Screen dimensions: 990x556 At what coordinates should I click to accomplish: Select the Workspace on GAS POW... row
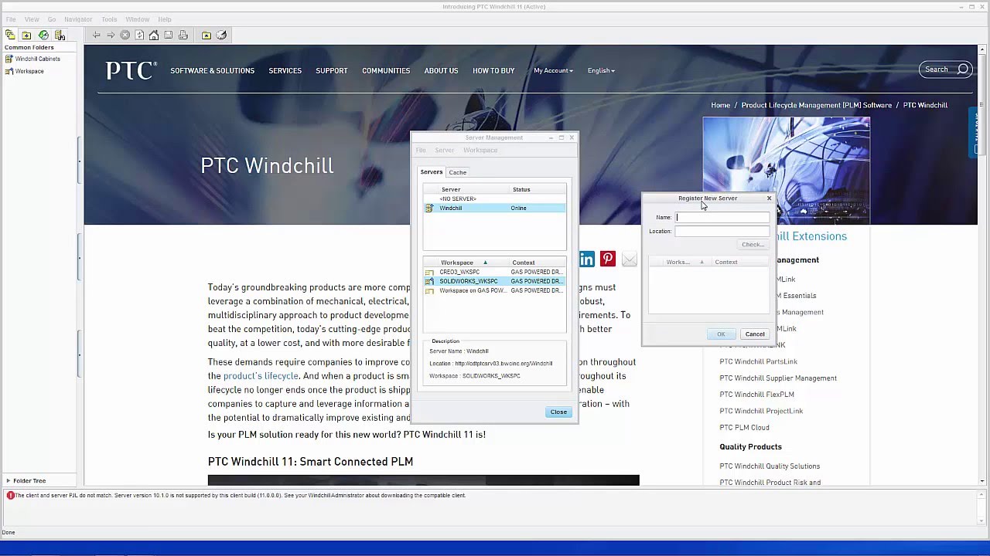click(494, 290)
